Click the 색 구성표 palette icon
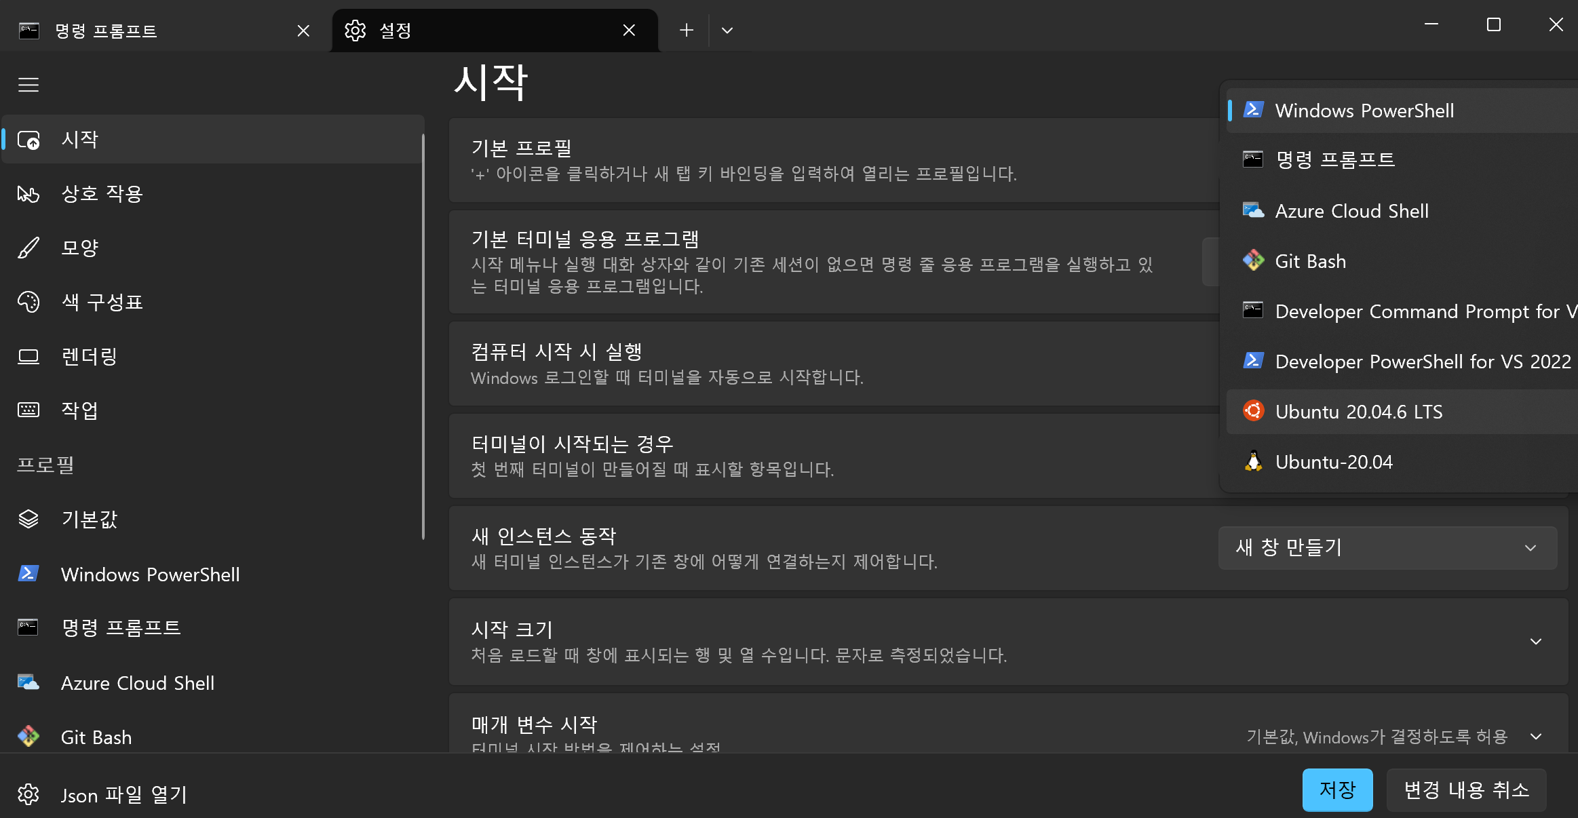Viewport: 1578px width, 818px height. pyautogui.click(x=28, y=302)
